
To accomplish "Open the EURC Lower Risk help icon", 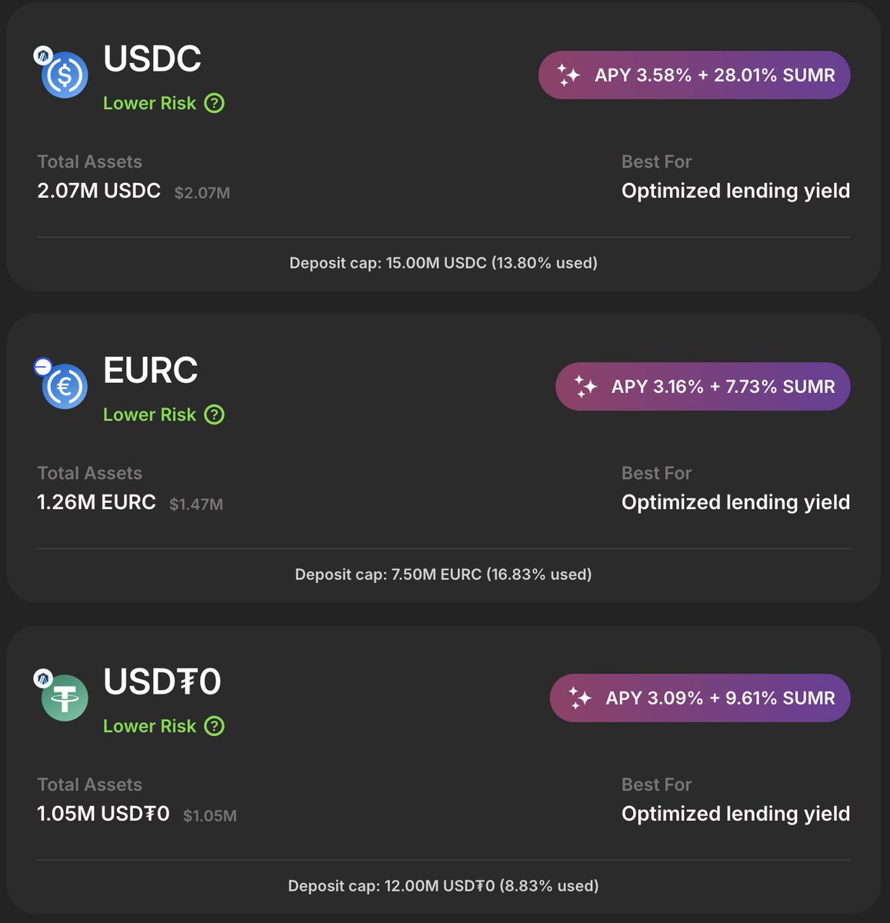I will coord(215,415).
